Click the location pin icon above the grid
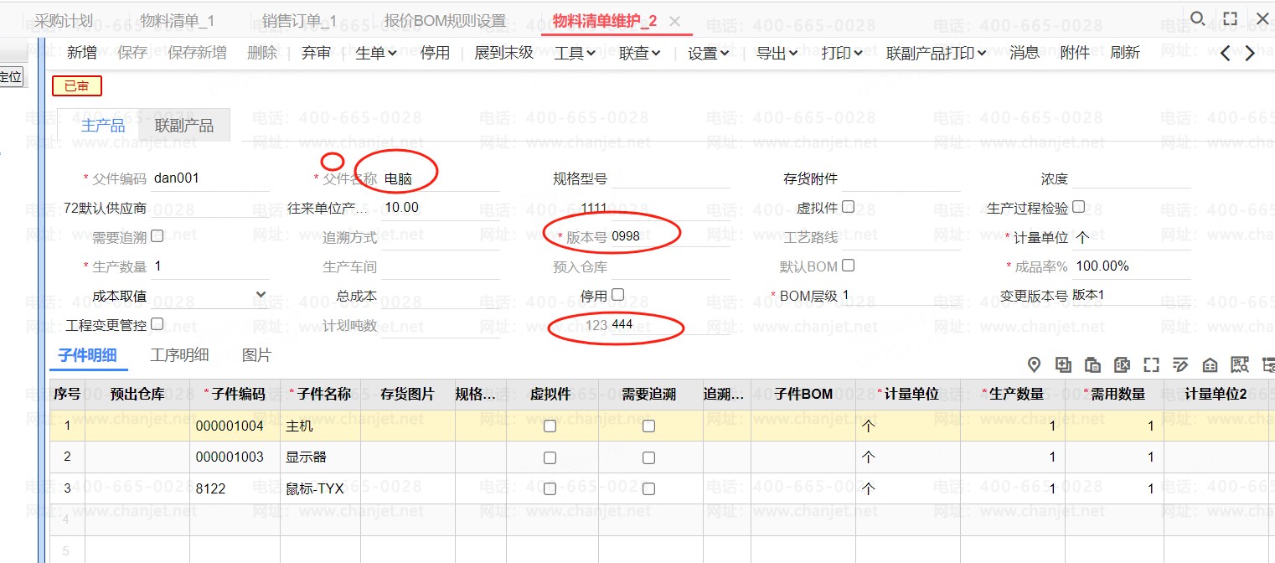1275x563 pixels. [x=1034, y=364]
